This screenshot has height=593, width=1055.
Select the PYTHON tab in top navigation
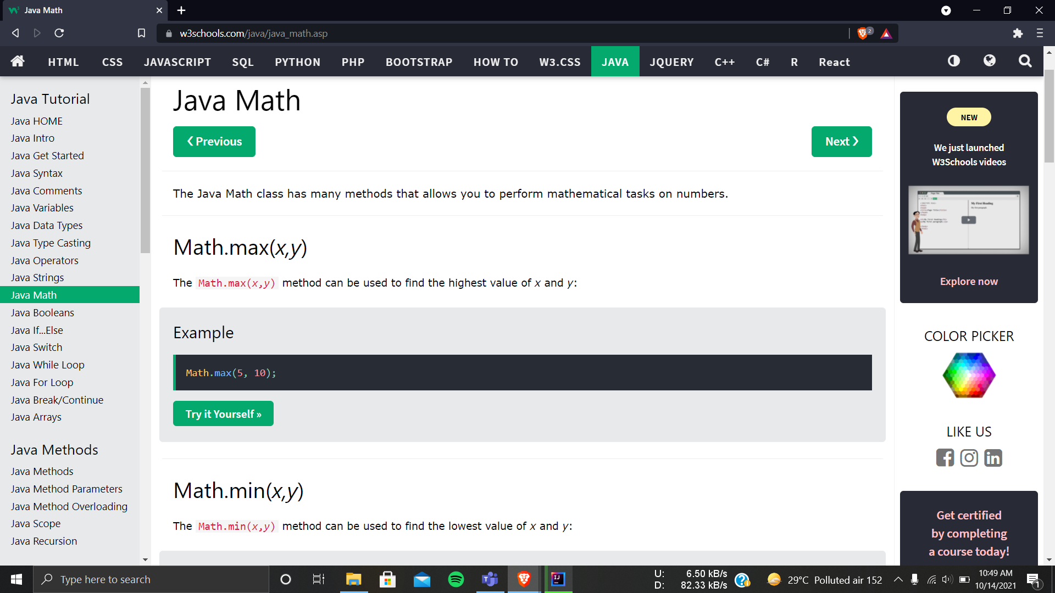297,62
